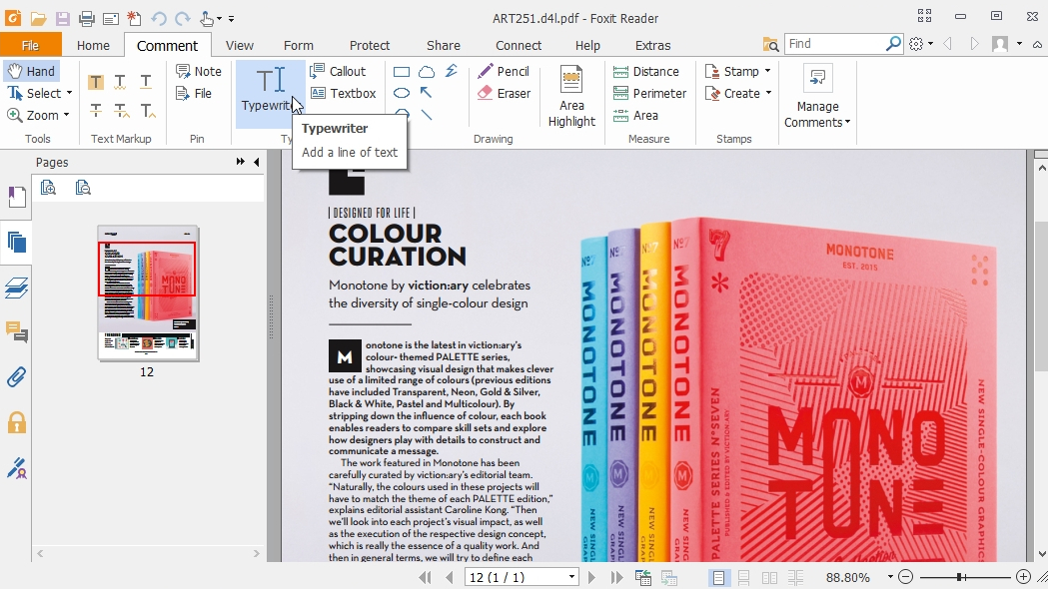Open the Callout tool
This screenshot has width=1048, height=589.
pos(344,71)
